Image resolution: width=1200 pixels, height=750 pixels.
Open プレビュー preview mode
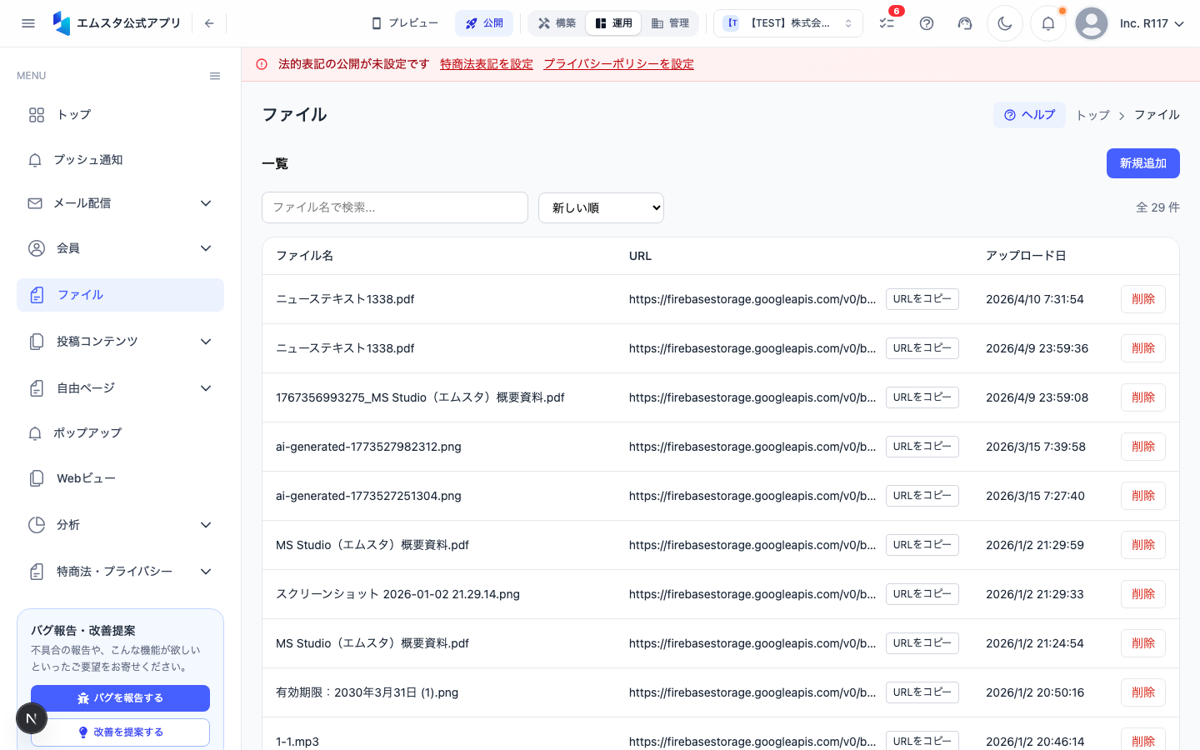pos(404,23)
